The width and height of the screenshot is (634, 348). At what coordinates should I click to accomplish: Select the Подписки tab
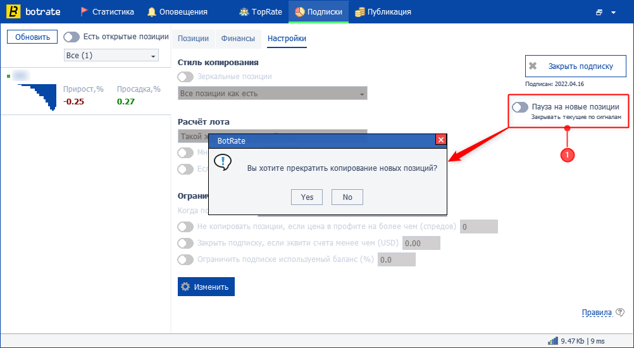pos(319,12)
